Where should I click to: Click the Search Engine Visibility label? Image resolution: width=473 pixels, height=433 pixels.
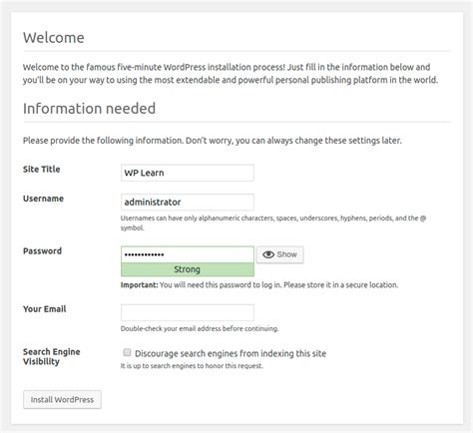(52, 356)
